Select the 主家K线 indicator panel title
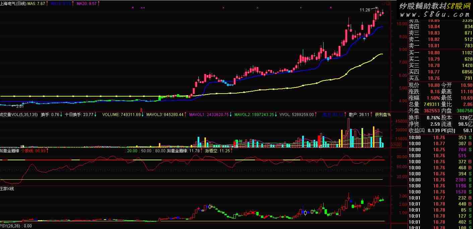Screen dimensions: 473x229 coord(7,189)
